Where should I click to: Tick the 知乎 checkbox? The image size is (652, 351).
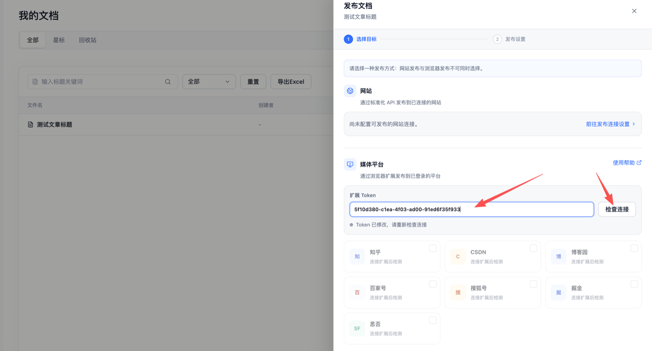tap(433, 248)
